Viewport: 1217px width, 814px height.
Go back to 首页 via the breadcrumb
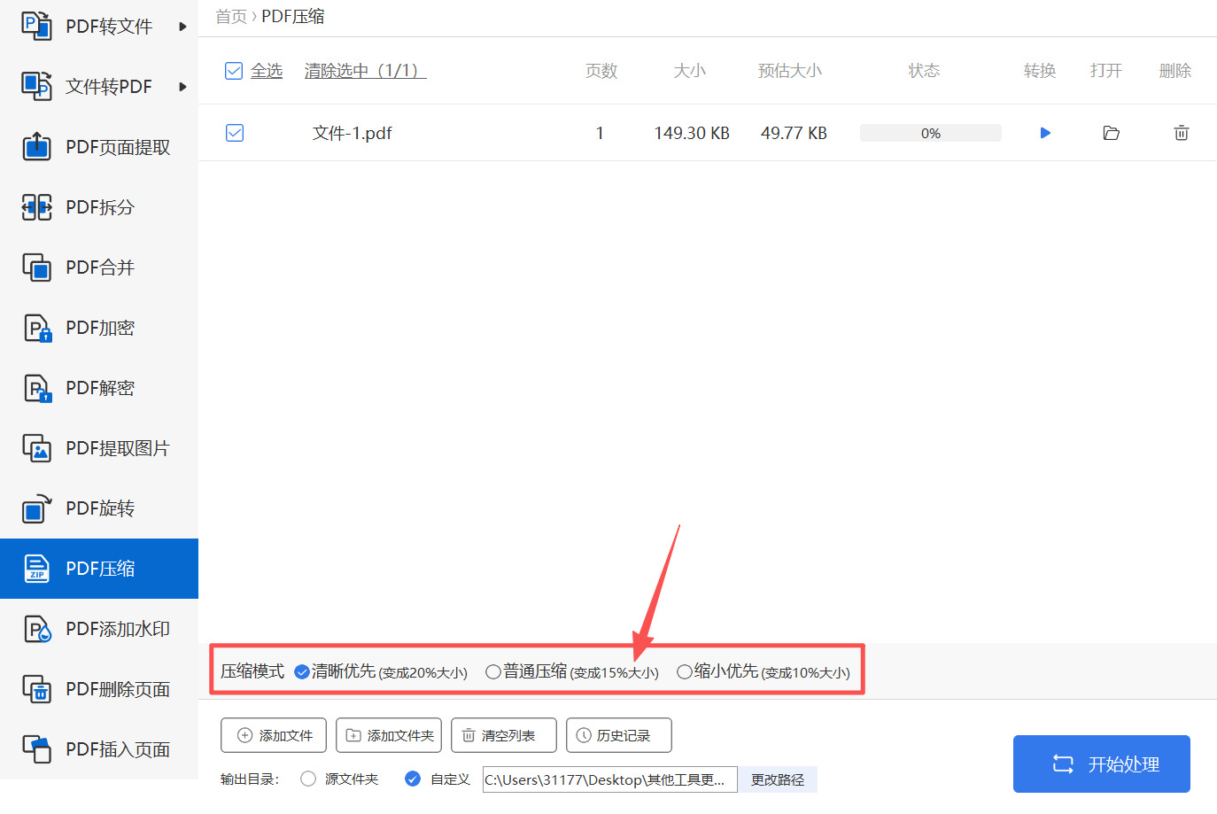(x=230, y=16)
